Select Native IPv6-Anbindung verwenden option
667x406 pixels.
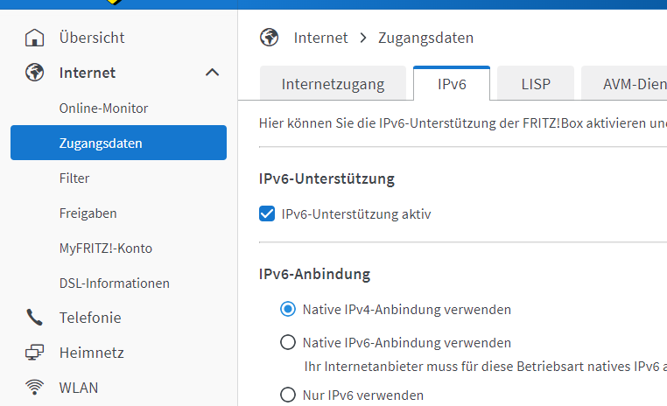pyautogui.click(x=287, y=342)
